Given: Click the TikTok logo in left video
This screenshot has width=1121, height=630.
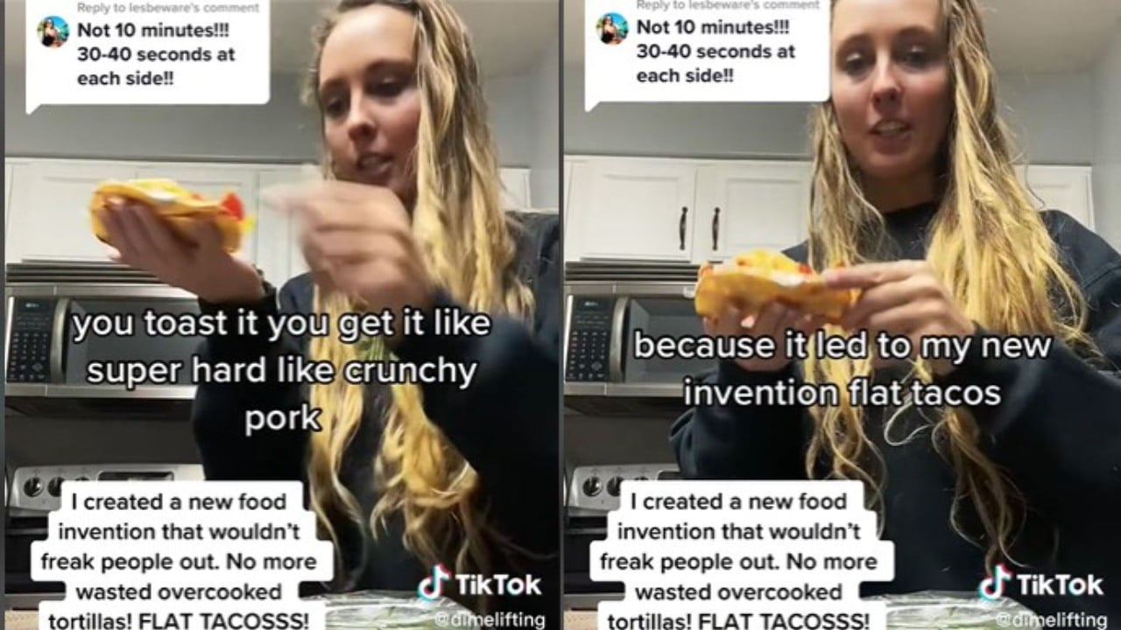Looking at the screenshot, I should pyautogui.click(x=479, y=584).
